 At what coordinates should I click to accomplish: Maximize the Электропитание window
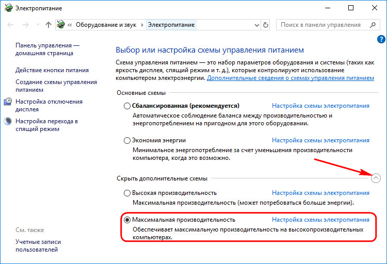pyautogui.click(x=351, y=8)
